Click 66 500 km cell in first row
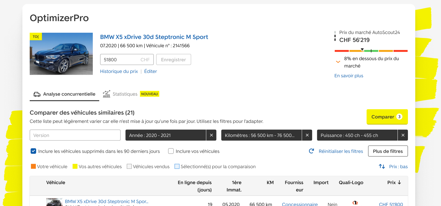 coord(261,204)
